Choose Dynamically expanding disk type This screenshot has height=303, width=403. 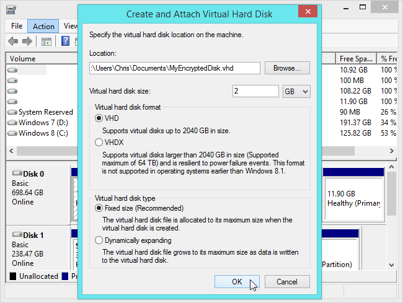(x=98, y=240)
